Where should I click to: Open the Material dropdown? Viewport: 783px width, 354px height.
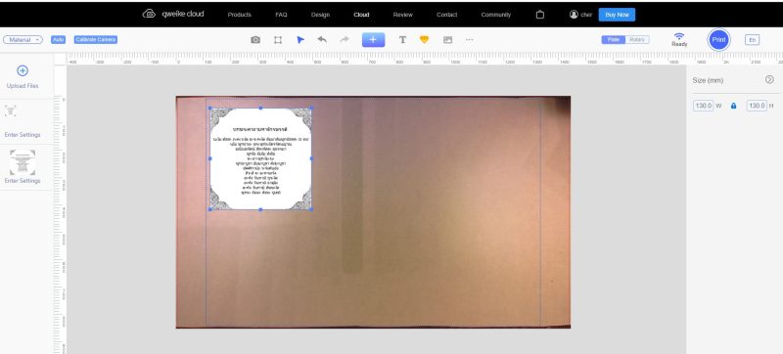23,39
